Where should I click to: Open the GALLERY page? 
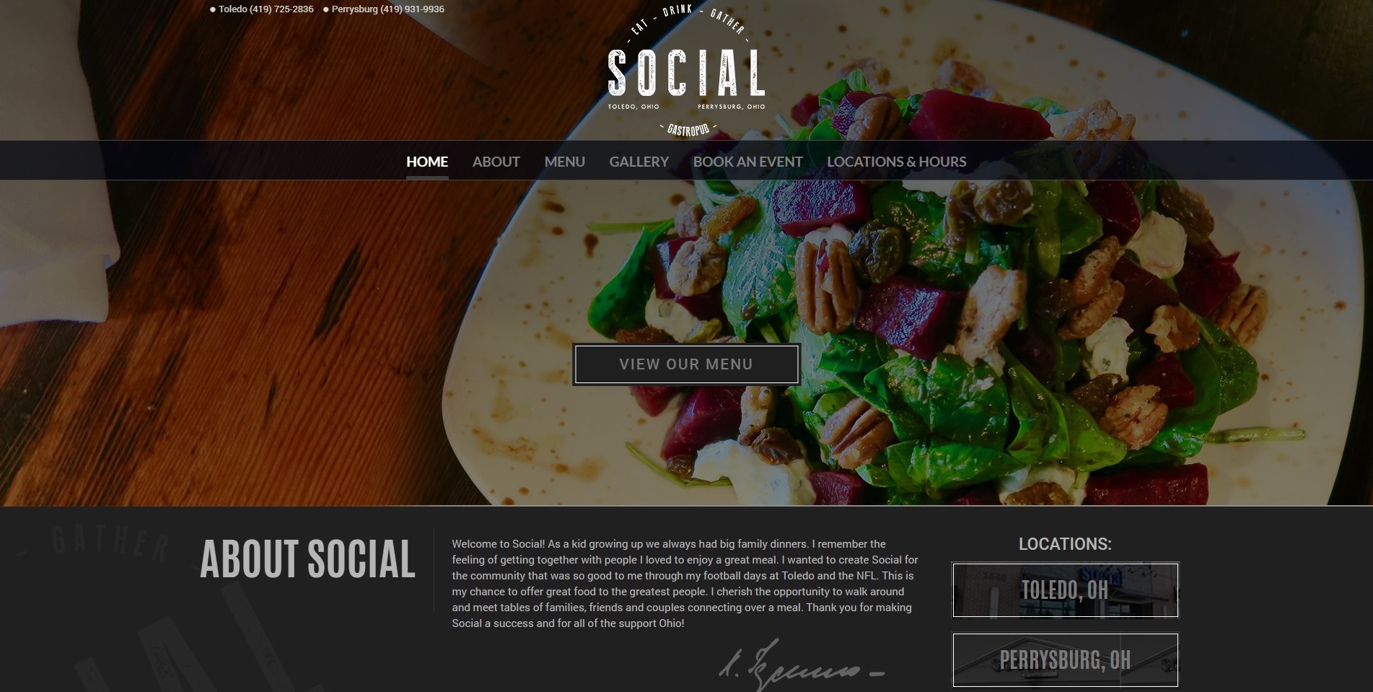click(x=639, y=162)
